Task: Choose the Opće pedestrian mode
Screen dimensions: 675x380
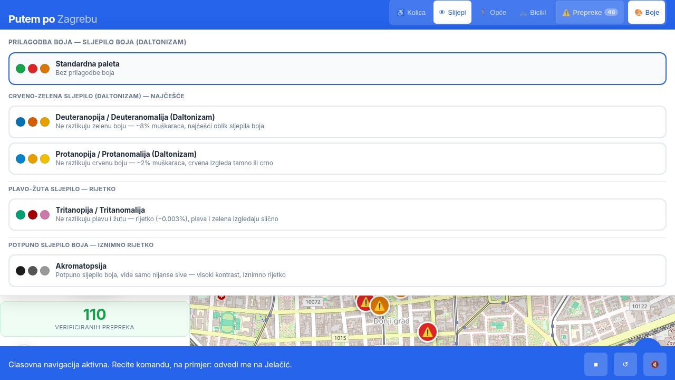Action: pos(493,12)
